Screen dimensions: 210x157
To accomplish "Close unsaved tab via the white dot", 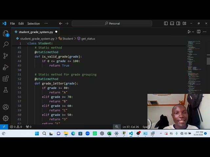I will (56, 32).
